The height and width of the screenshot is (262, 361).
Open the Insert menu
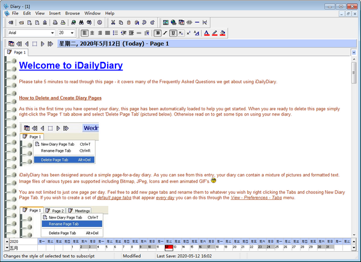pyautogui.click(x=55, y=13)
